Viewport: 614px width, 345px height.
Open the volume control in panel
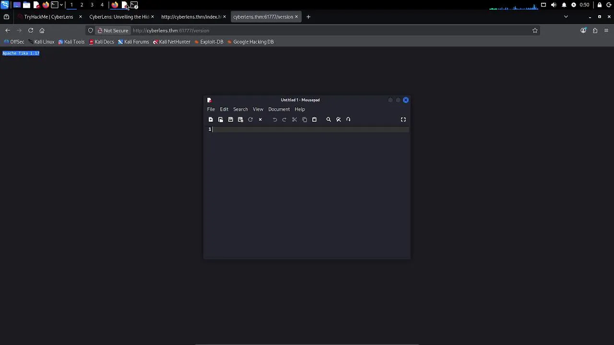[x=554, y=5]
